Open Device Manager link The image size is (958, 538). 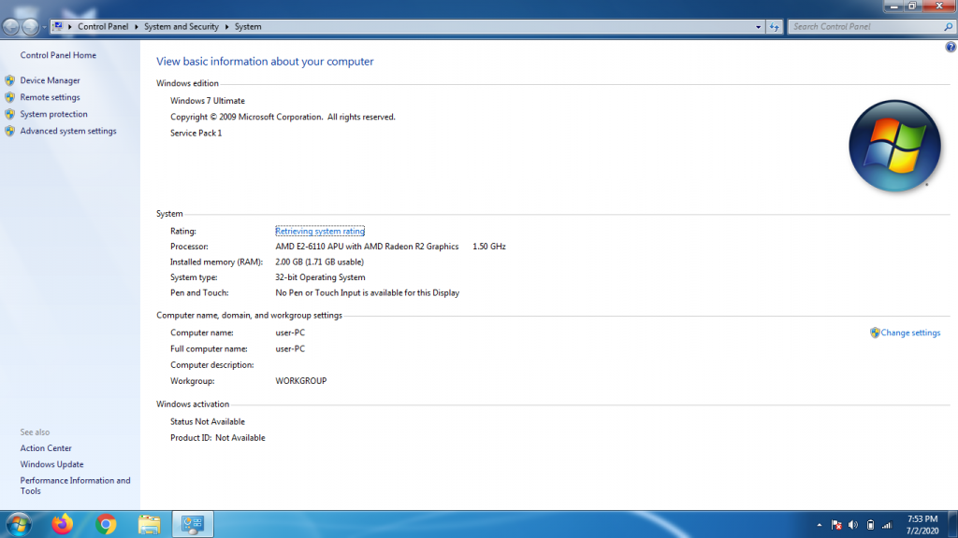pyautogui.click(x=51, y=80)
